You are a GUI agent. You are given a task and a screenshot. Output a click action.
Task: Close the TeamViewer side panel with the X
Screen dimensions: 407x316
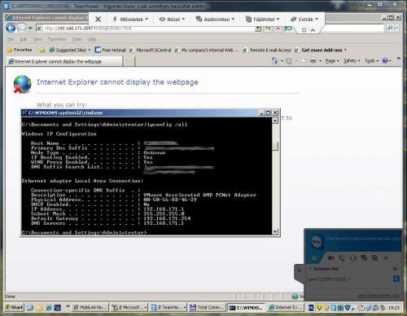coord(314,258)
